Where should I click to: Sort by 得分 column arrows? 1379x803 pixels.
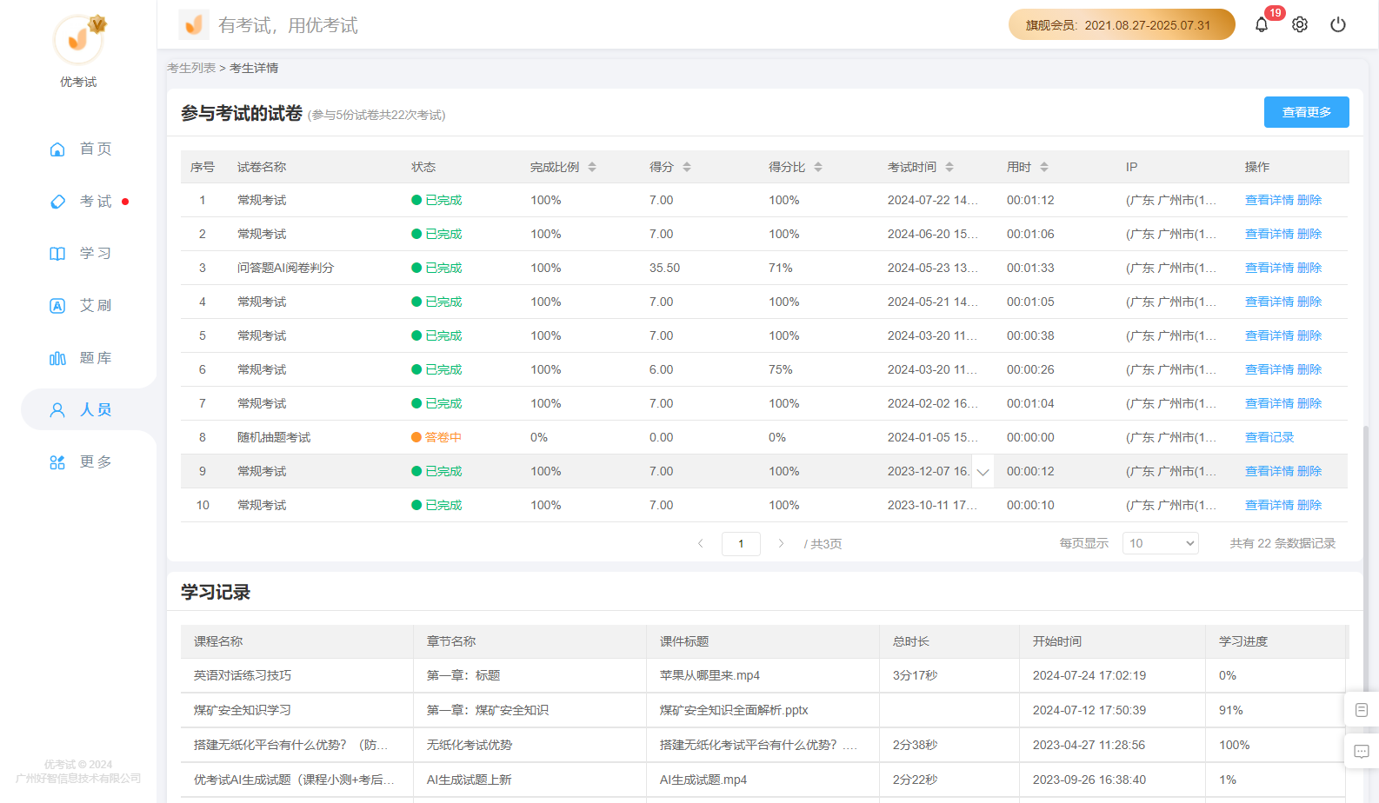coord(687,167)
